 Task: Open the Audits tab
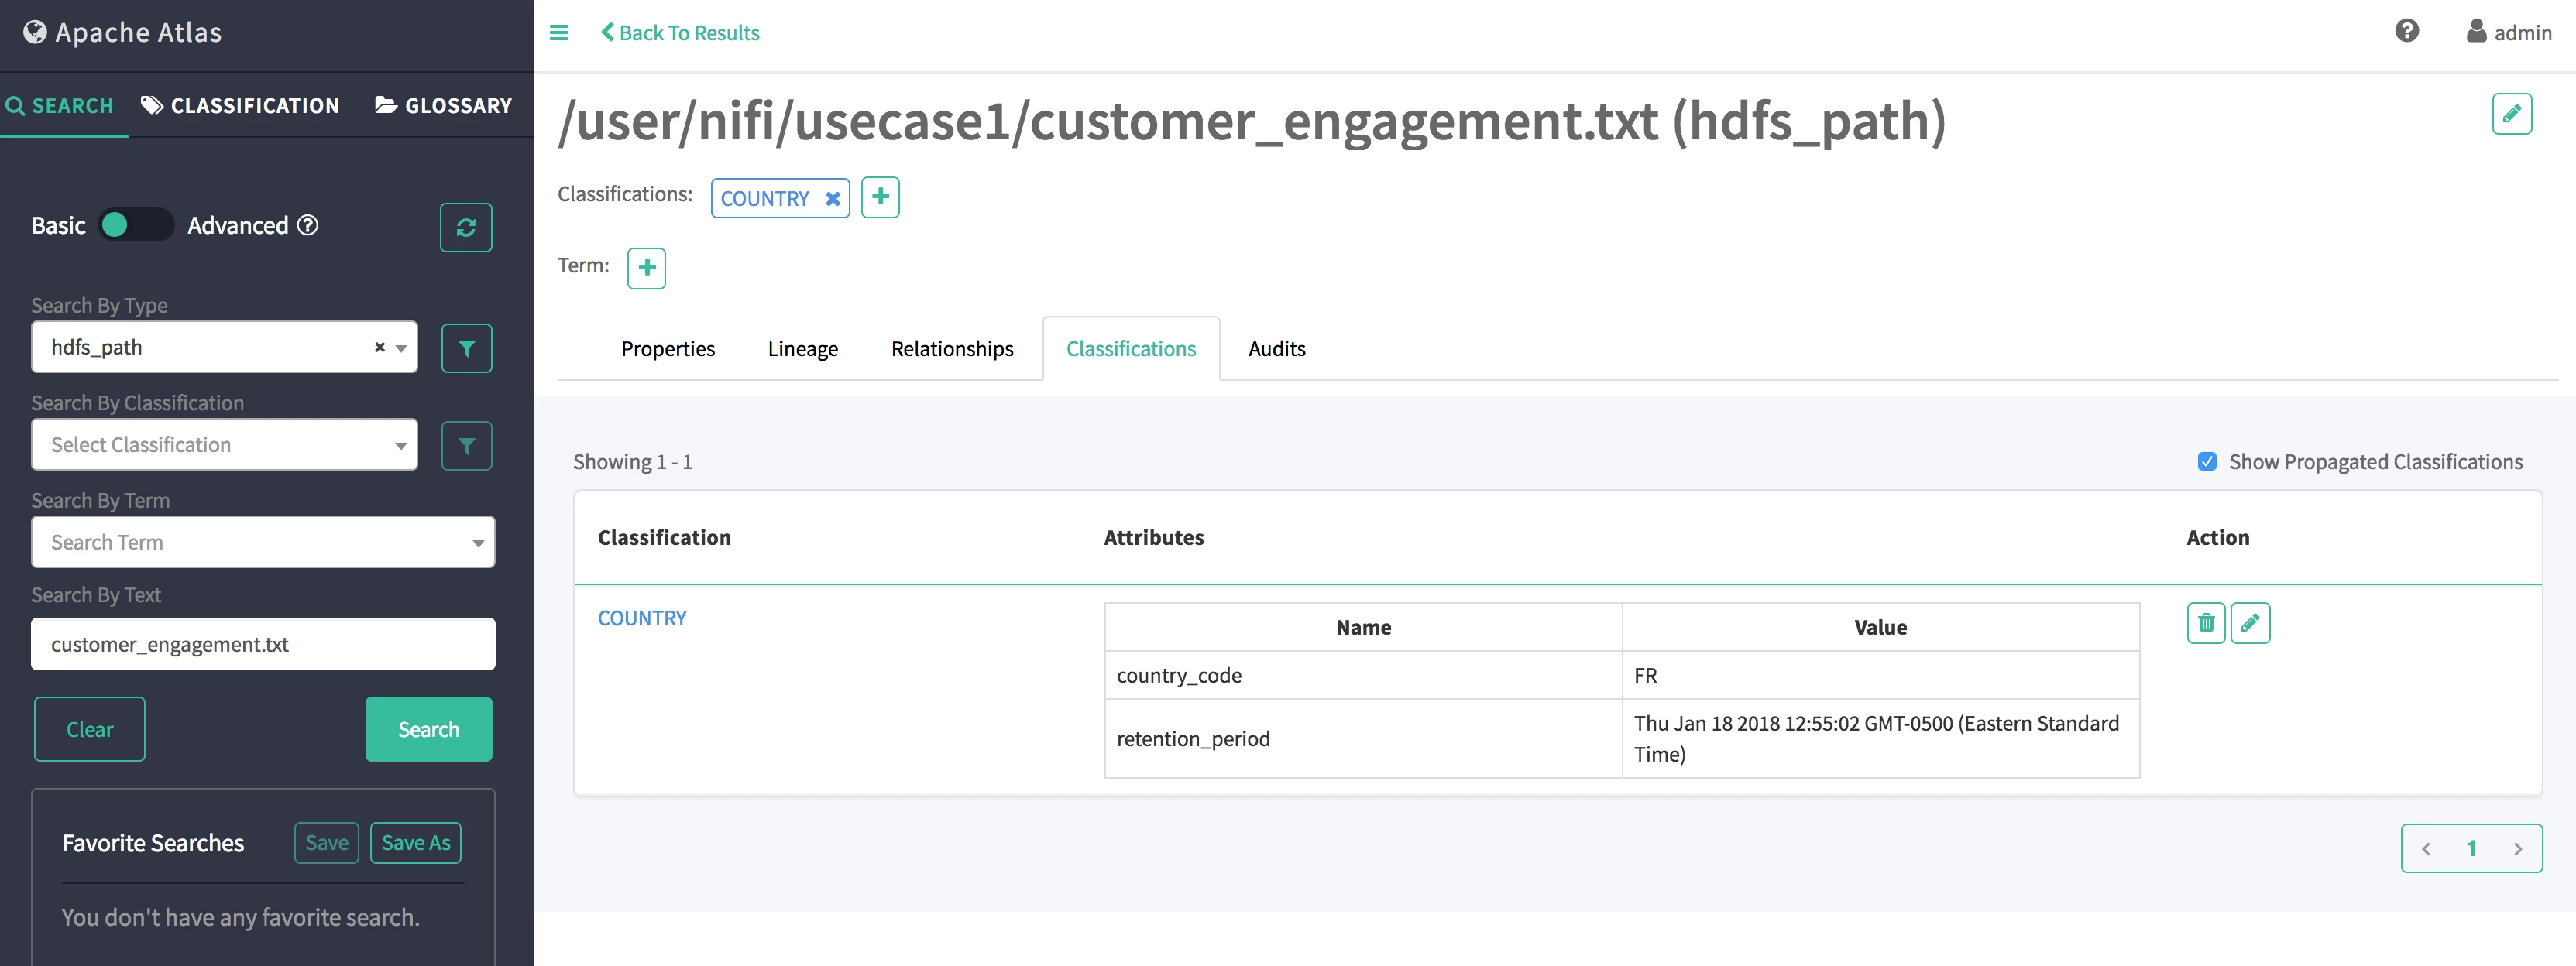1277,348
